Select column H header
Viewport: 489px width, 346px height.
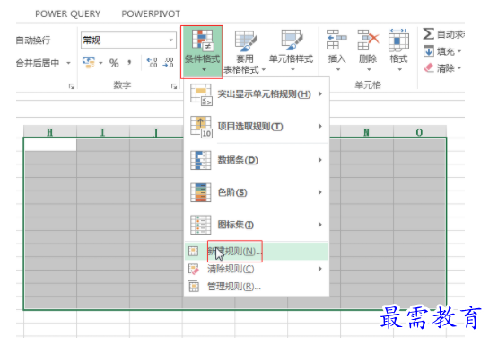click(x=50, y=132)
